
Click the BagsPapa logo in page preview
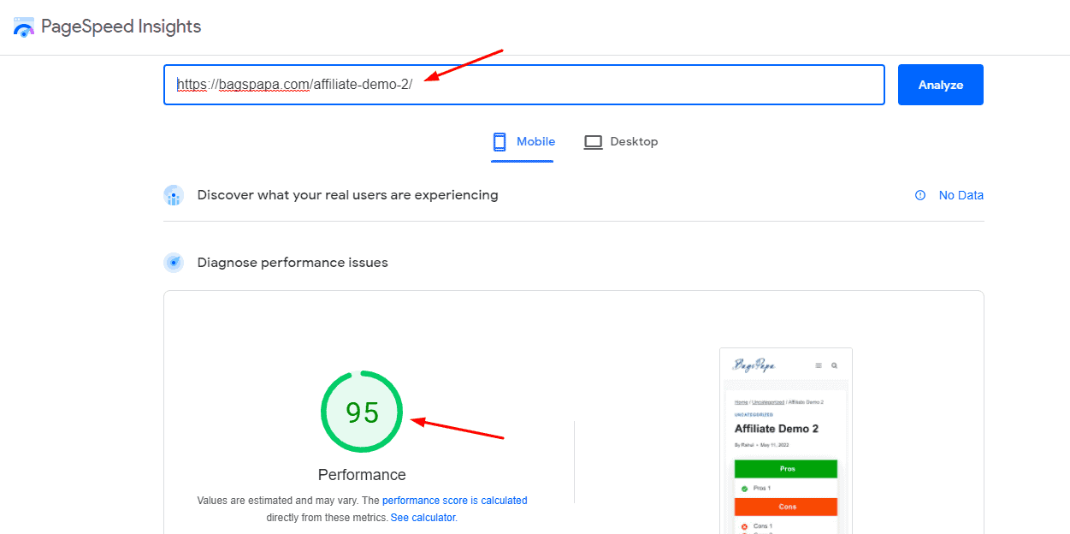754,365
